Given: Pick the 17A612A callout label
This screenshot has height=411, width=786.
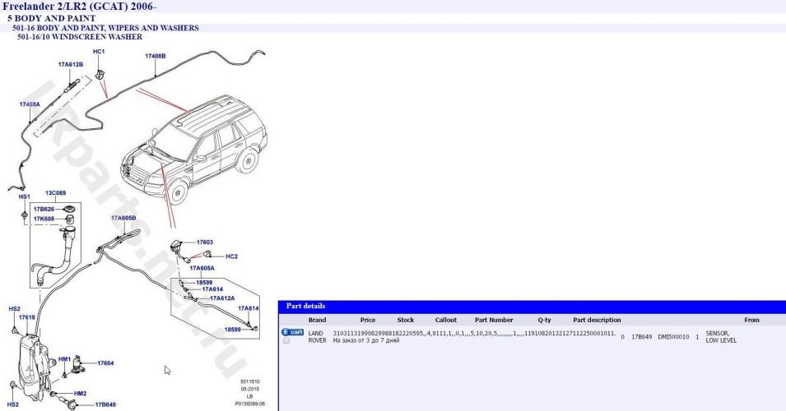Looking at the screenshot, I should click(222, 298).
